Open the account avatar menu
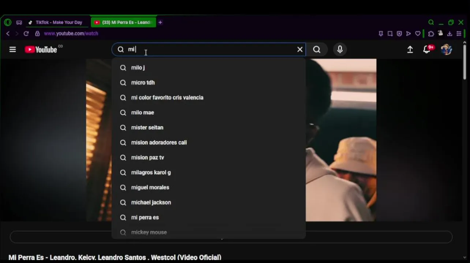This screenshot has height=263, width=470. [446, 49]
